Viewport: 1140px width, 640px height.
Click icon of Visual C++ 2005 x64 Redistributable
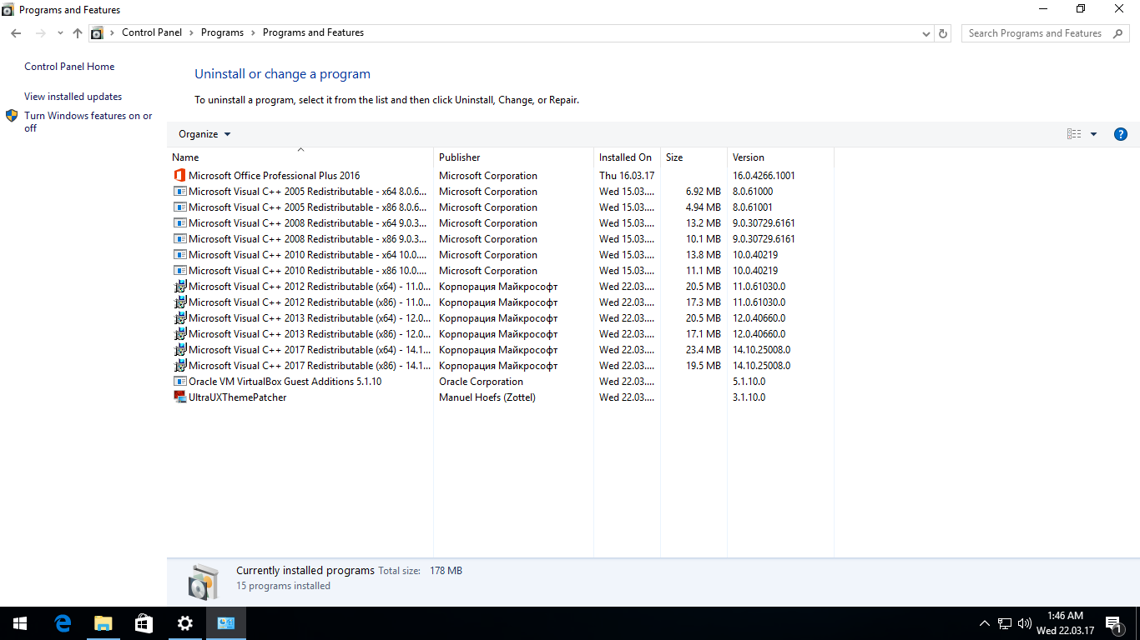coord(179,192)
